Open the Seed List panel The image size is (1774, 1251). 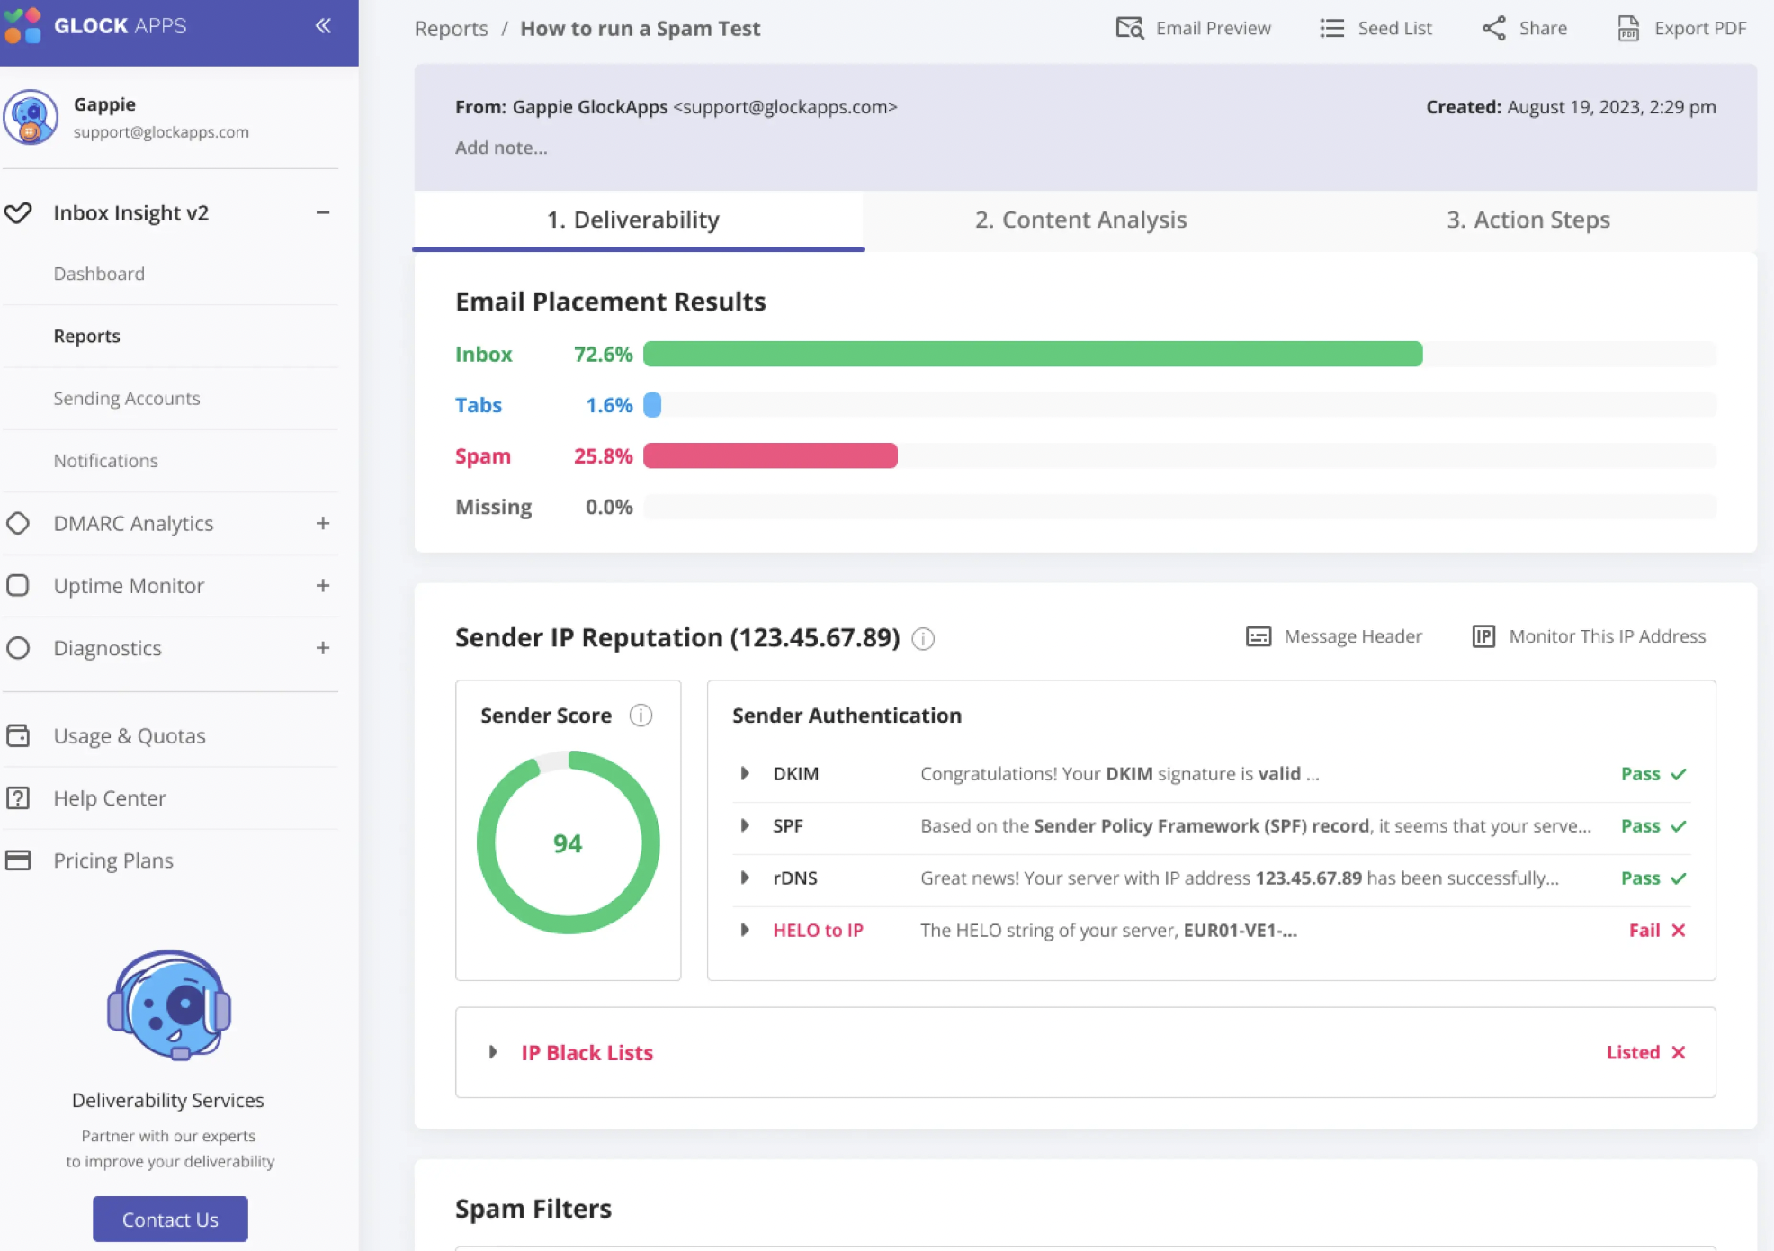point(1376,26)
